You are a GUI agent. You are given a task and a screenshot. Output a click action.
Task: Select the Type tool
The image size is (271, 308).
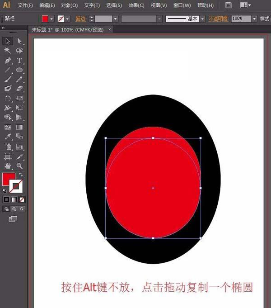pyautogui.click(x=19, y=60)
